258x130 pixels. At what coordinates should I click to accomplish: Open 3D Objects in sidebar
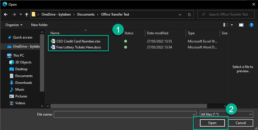pos(23,62)
